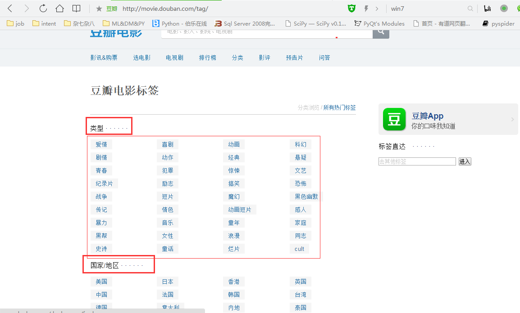Open the 香港 region tag
This screenshot has width=520, height=313.
234,282
